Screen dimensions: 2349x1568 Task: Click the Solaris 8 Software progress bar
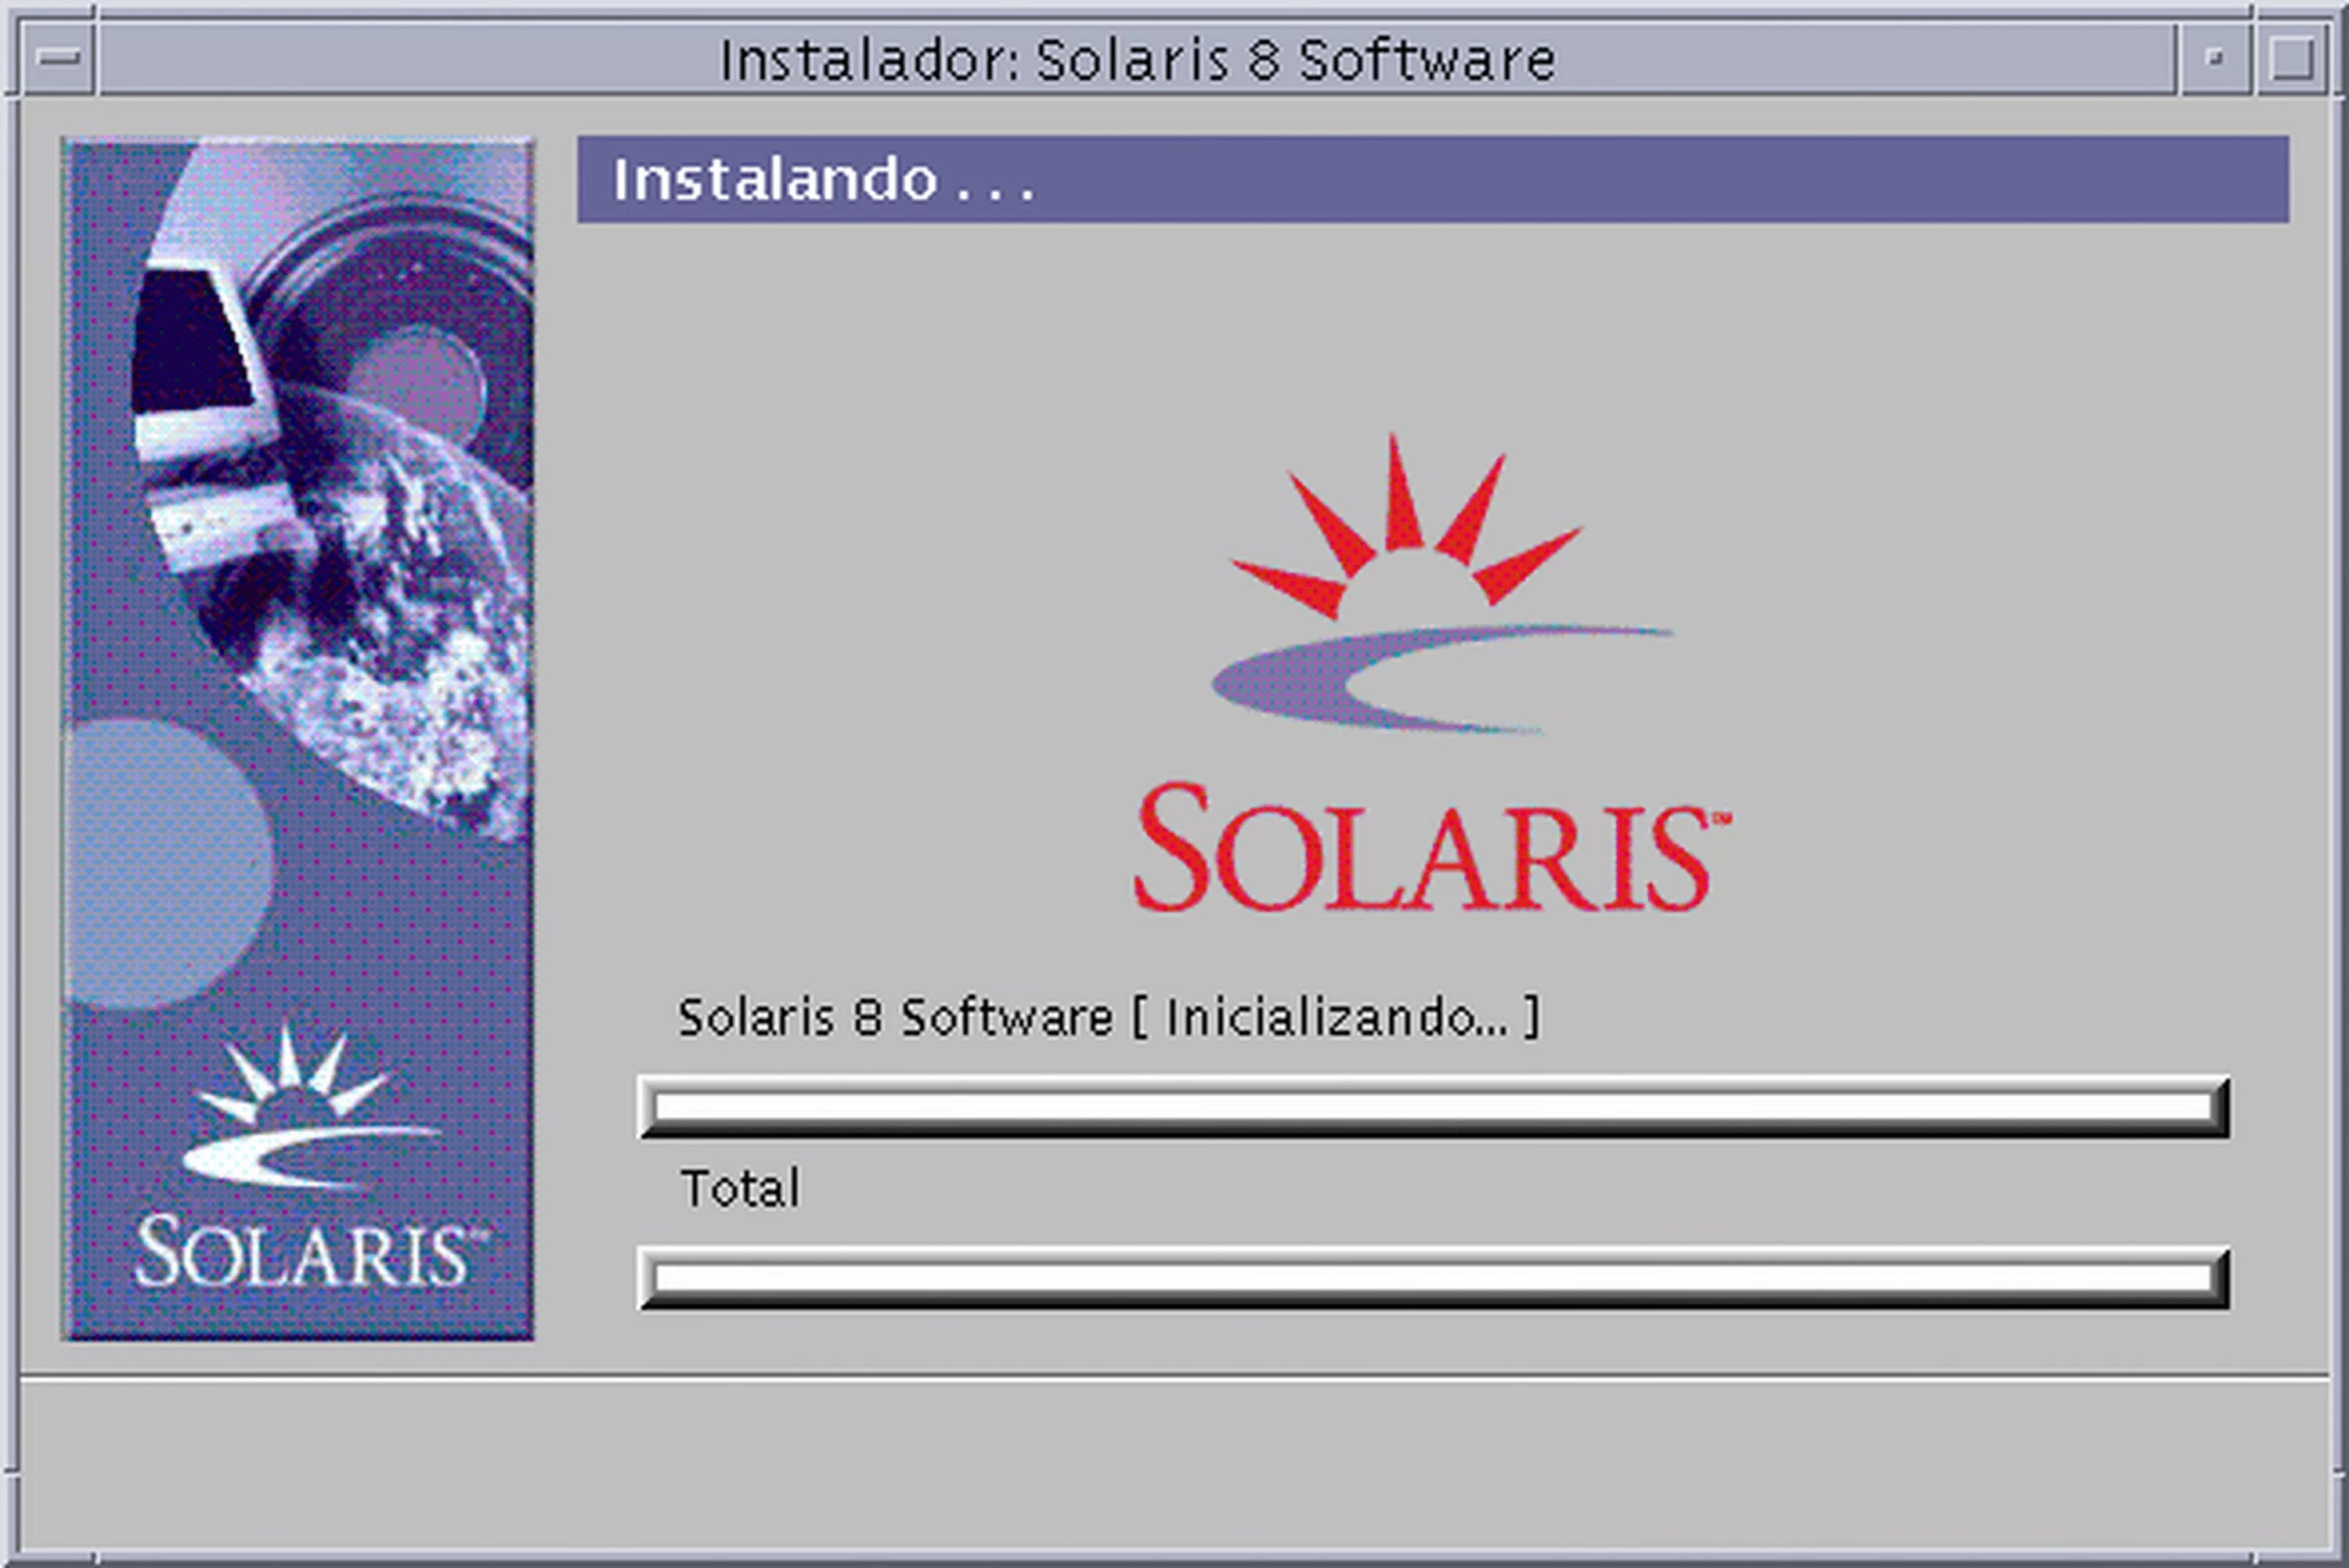pyautogui.click(x=1433, y=1106)
